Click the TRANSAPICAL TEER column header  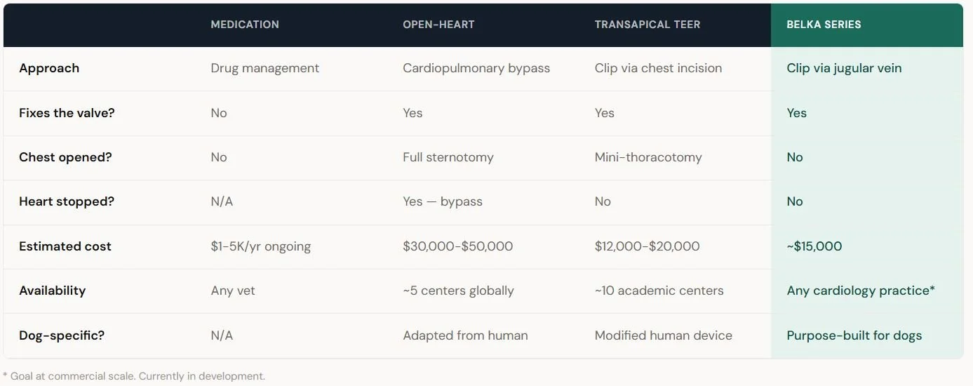647,25
